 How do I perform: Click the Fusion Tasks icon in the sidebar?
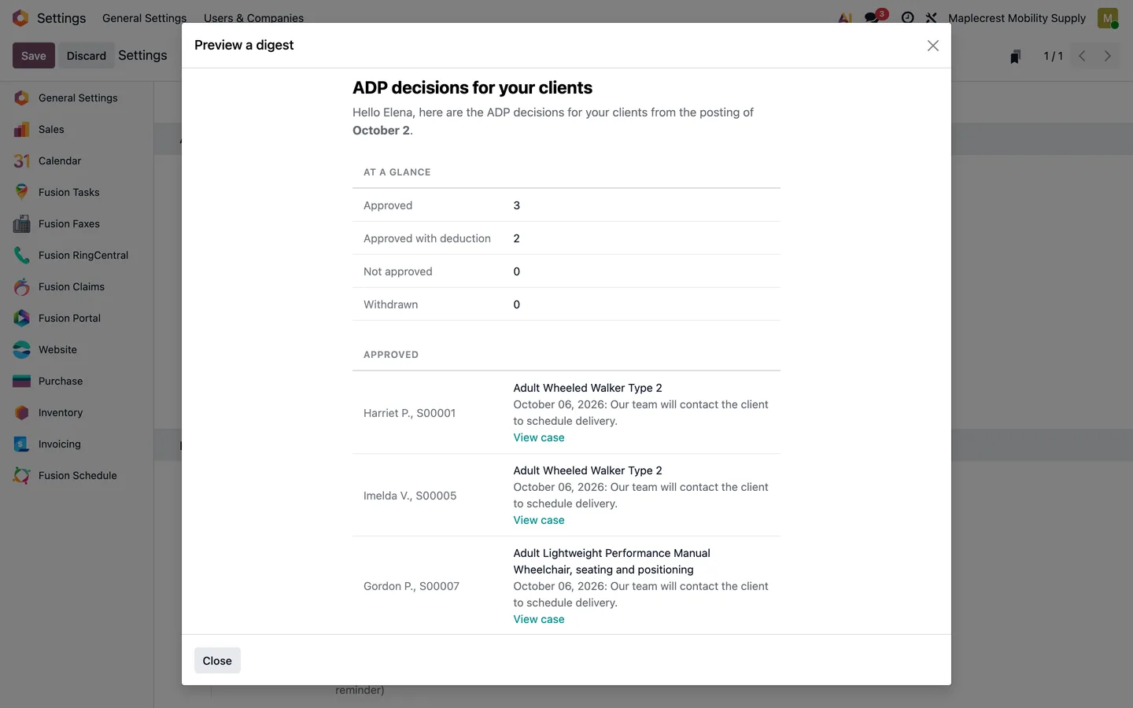pyautogui.click(x=22, y=192)
